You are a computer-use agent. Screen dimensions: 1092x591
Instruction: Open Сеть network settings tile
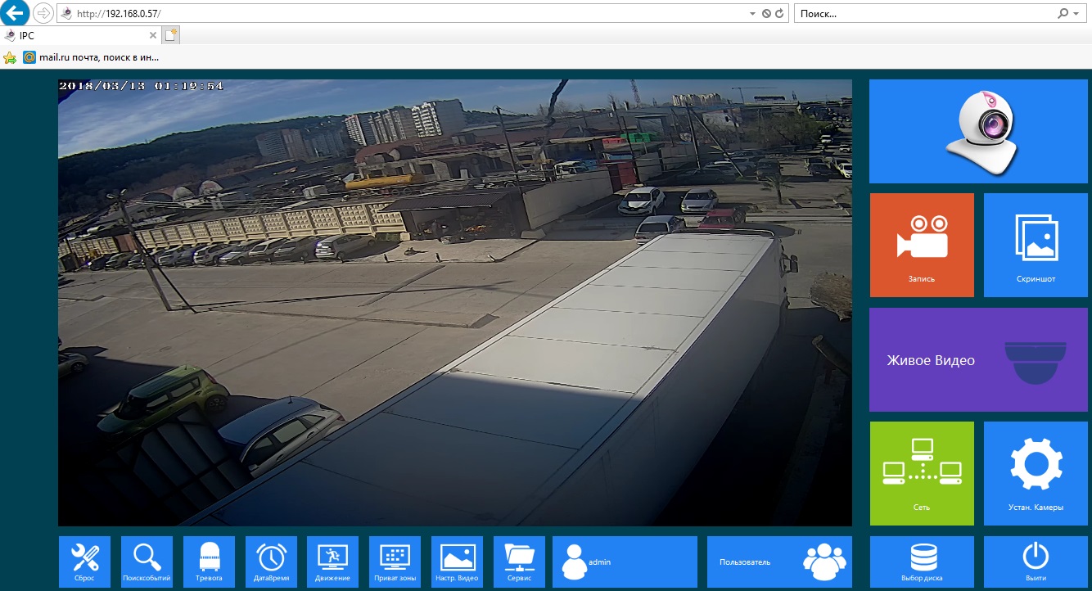coord(921,473)
